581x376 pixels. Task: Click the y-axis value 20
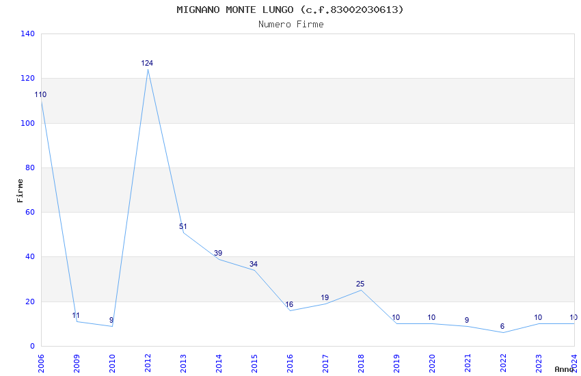tap(30, 301)
